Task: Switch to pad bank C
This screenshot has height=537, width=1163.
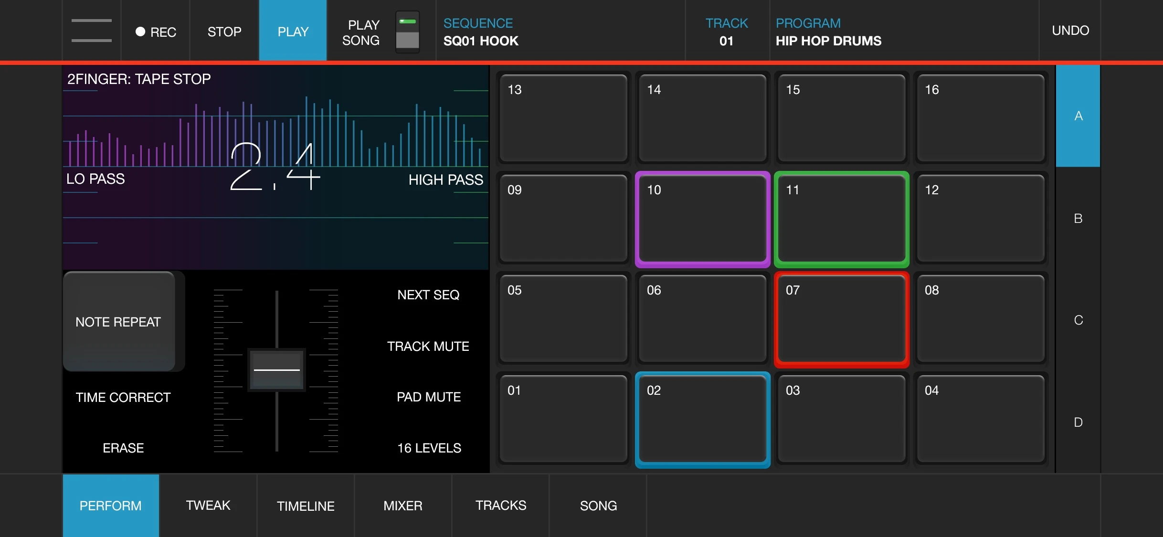Action: click(1078, 320)
